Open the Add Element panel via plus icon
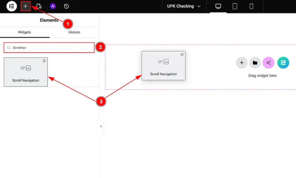The height and width of the screenshot is (178, 296). (x=25, y=6)
